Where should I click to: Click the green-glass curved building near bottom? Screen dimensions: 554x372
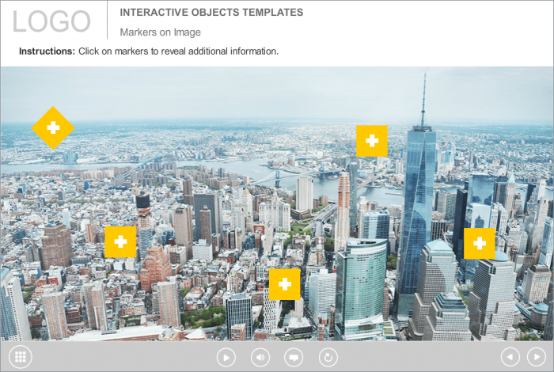click(360, 285)
